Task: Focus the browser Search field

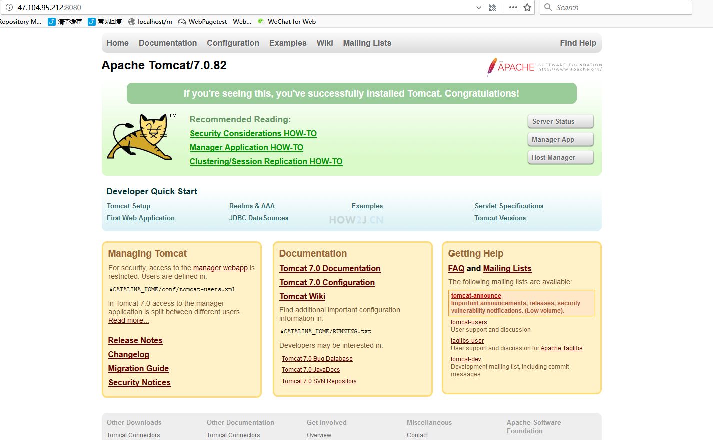Action: click(616, 7)
